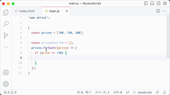170x95 pixels.
Task: Open the Search panel
Action: point(6,24)
